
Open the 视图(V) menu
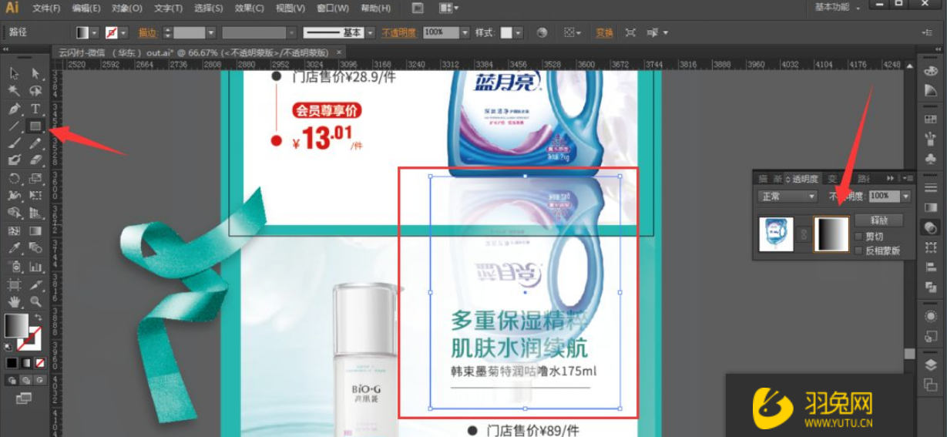(290, 8)
